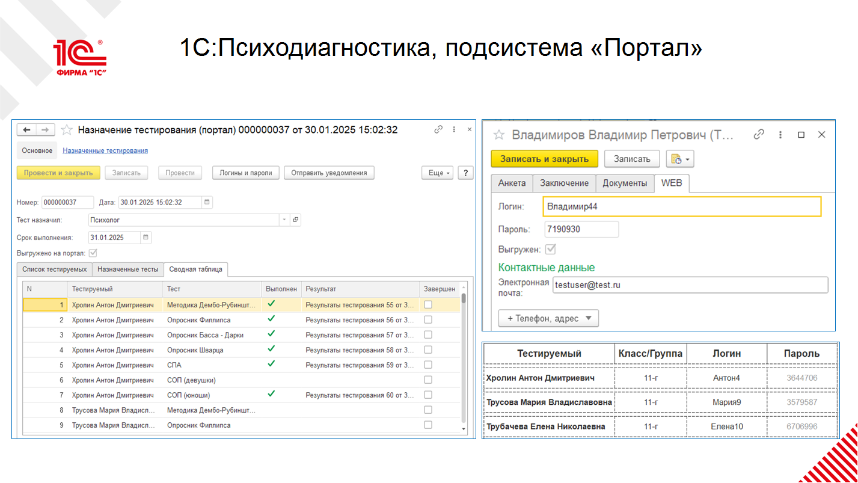Select the WEB tab
Image resolution: width=858 pixels, height=483 pixels.
[x=672, y=183]
